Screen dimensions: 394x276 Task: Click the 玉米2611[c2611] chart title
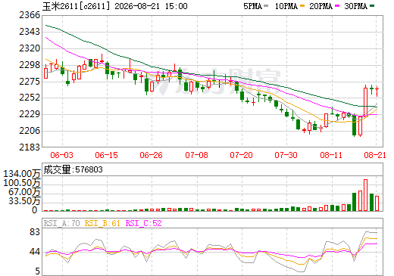coord(77,6)
